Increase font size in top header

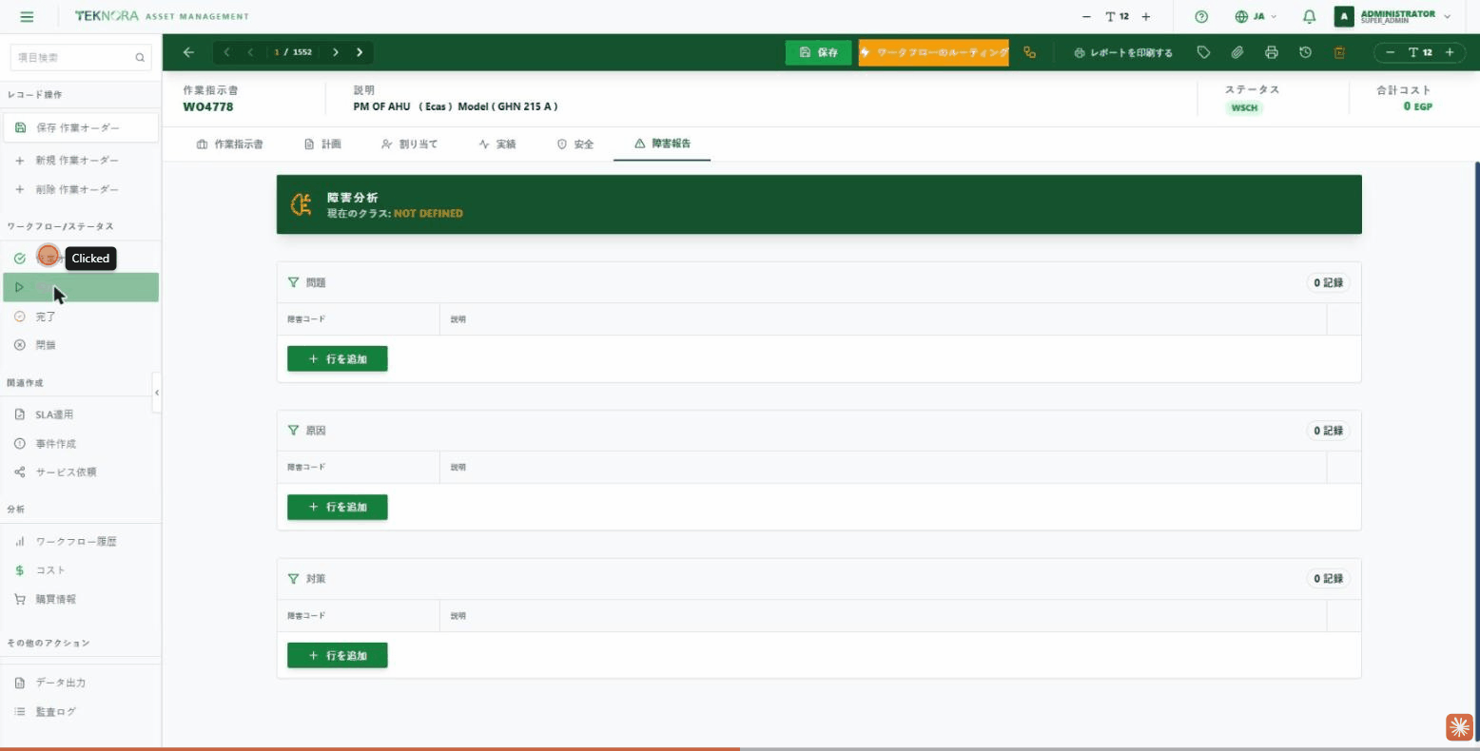tap(1146, 16)
